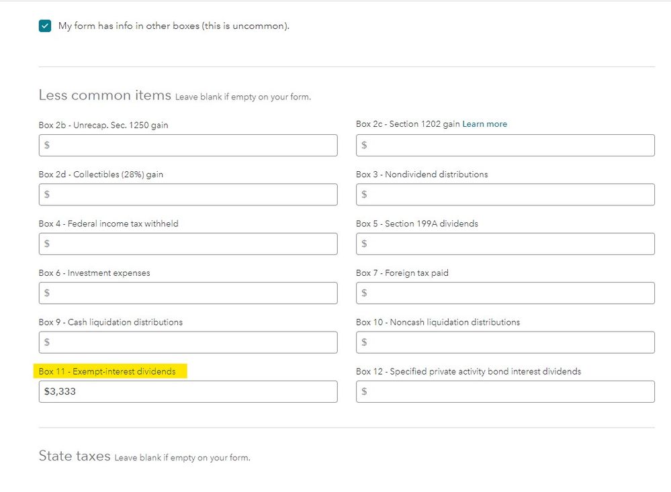Click the 'My form has info in other boxes' label text
Screen dimensions: 671x492
pos(173,26)
